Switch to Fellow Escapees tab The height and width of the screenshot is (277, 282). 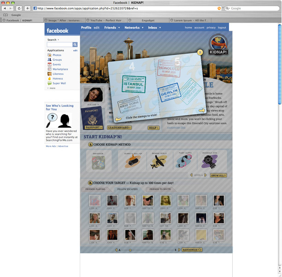(x=128, y=189)
